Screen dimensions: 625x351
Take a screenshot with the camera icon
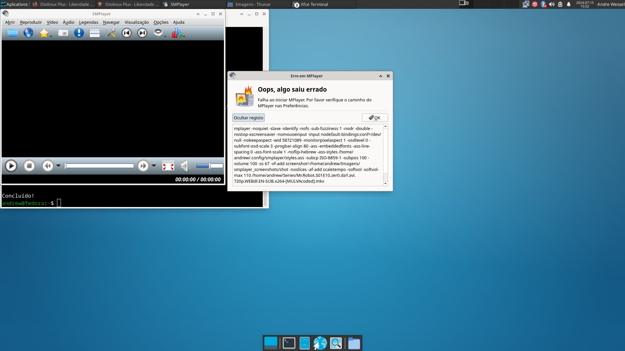click(63, 33)
